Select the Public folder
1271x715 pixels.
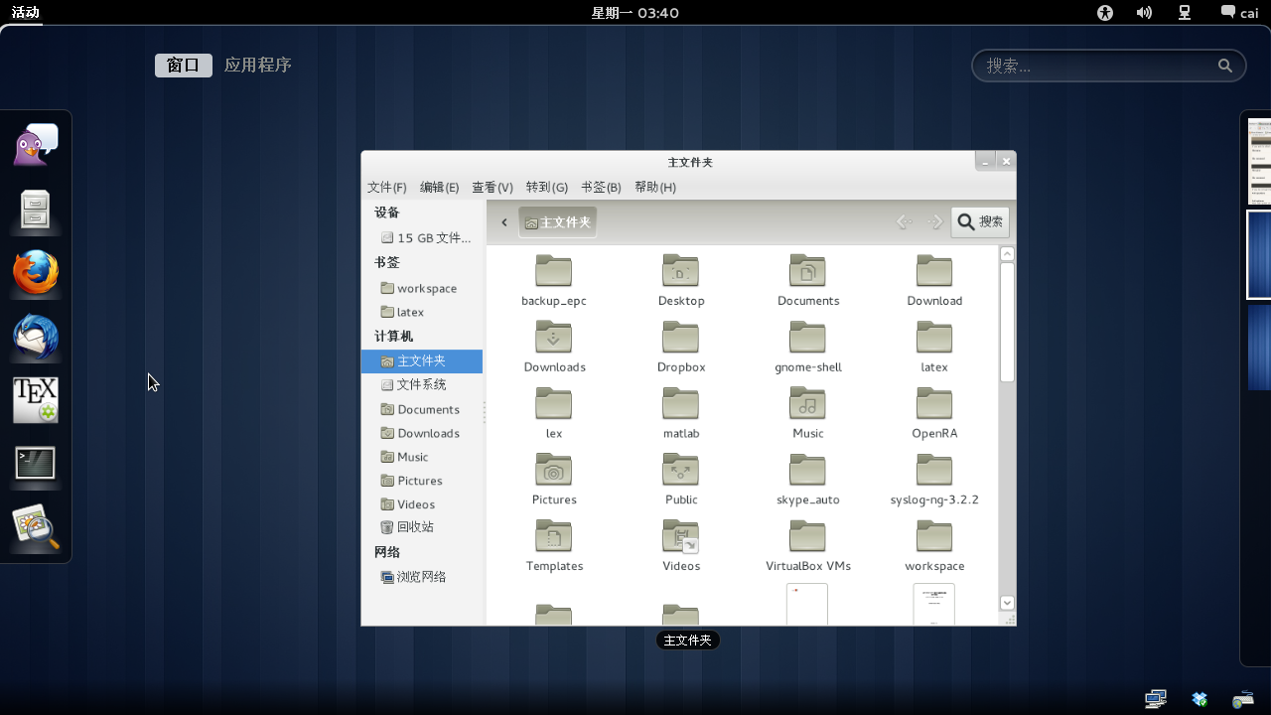[681, 481]
